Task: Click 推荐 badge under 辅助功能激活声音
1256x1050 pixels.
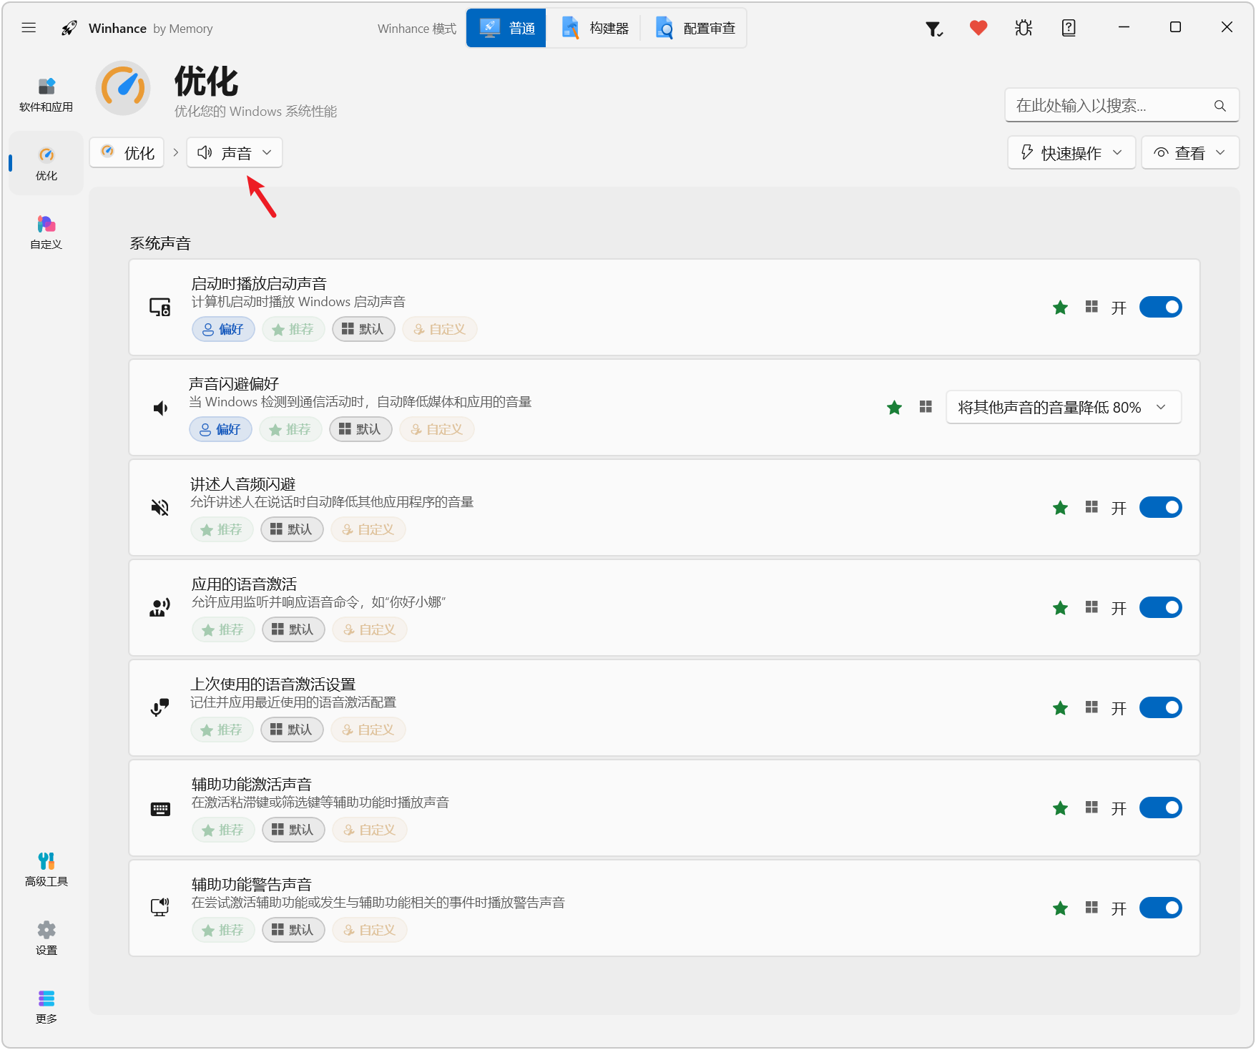Action: click(223, 830)
